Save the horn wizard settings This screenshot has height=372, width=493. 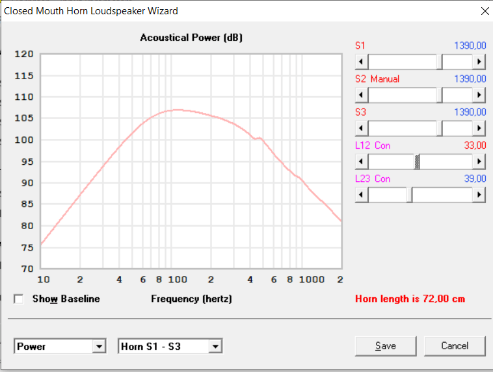tap(386, 346)
